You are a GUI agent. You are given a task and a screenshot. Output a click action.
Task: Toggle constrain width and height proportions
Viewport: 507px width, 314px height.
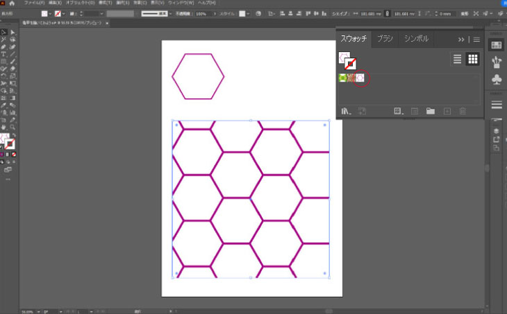[x=388, y=13]
